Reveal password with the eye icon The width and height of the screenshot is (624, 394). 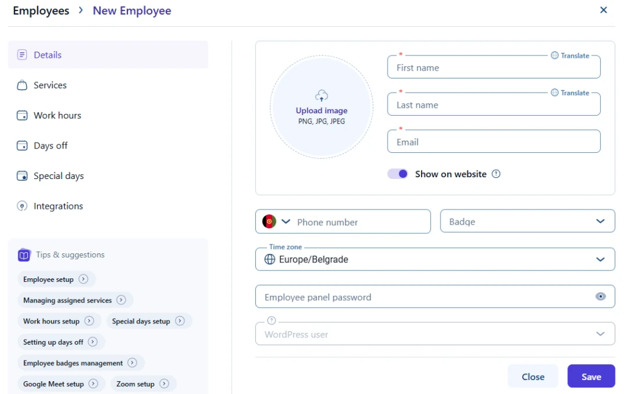click(x=601, y=297)
